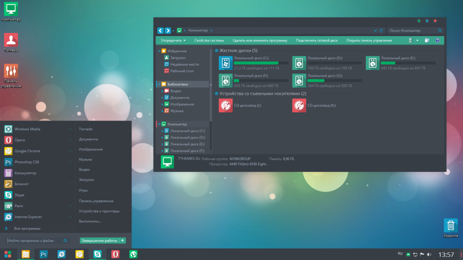463x260 pixels.
Task: Collapse the removable devices group header
Action: click(x=217, y=93)
